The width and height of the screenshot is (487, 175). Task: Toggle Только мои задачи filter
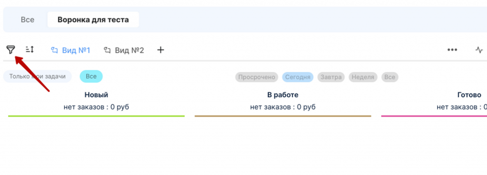coord(37,76)
